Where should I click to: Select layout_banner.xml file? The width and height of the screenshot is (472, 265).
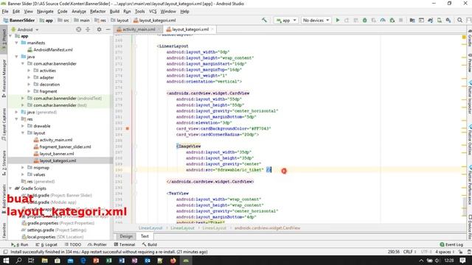[x=57, y=154]
